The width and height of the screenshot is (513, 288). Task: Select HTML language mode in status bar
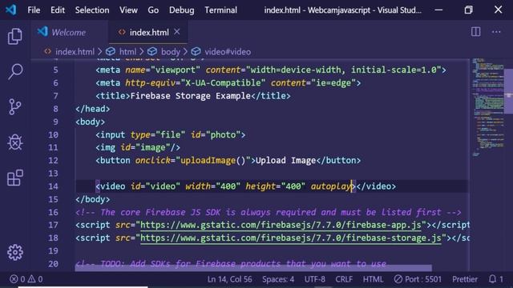click(x=373, y=279)
